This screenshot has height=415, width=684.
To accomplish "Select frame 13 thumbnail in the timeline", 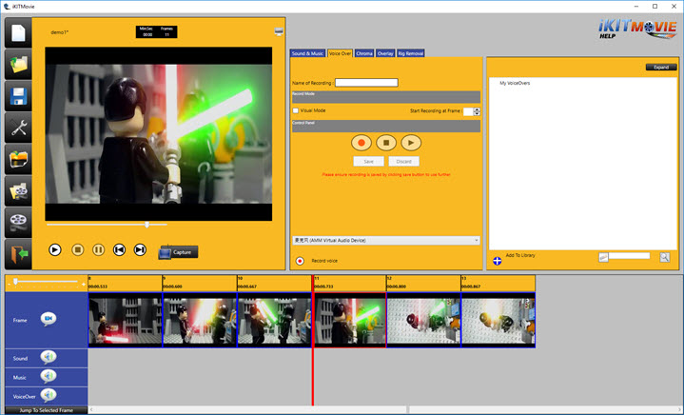I will pyautogui.click(x=498, y=320).
